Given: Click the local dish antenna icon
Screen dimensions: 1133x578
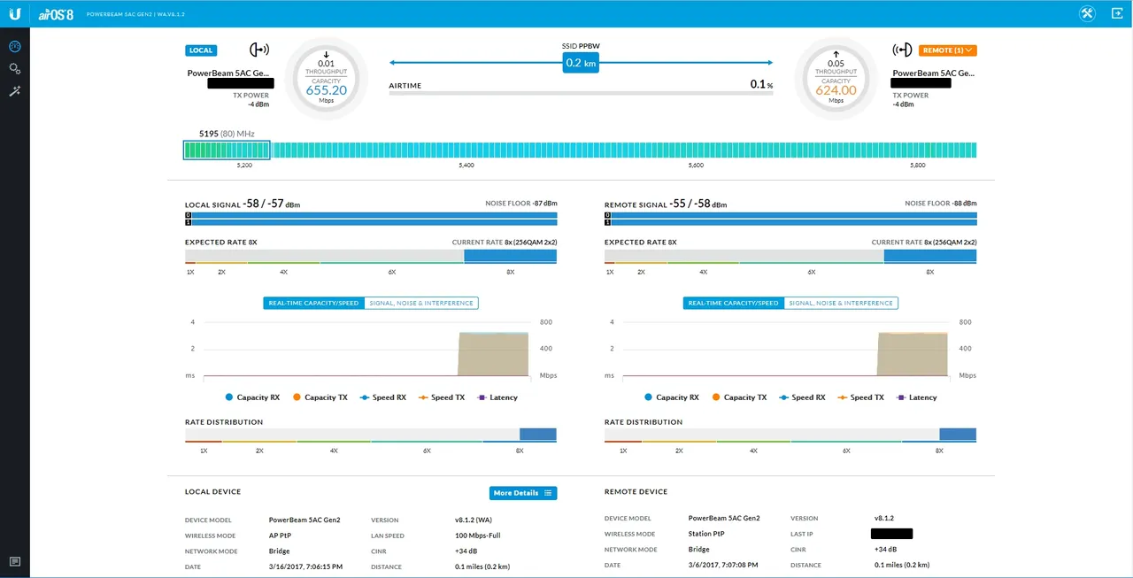Looking at the screenshot, I should point(259,50).
